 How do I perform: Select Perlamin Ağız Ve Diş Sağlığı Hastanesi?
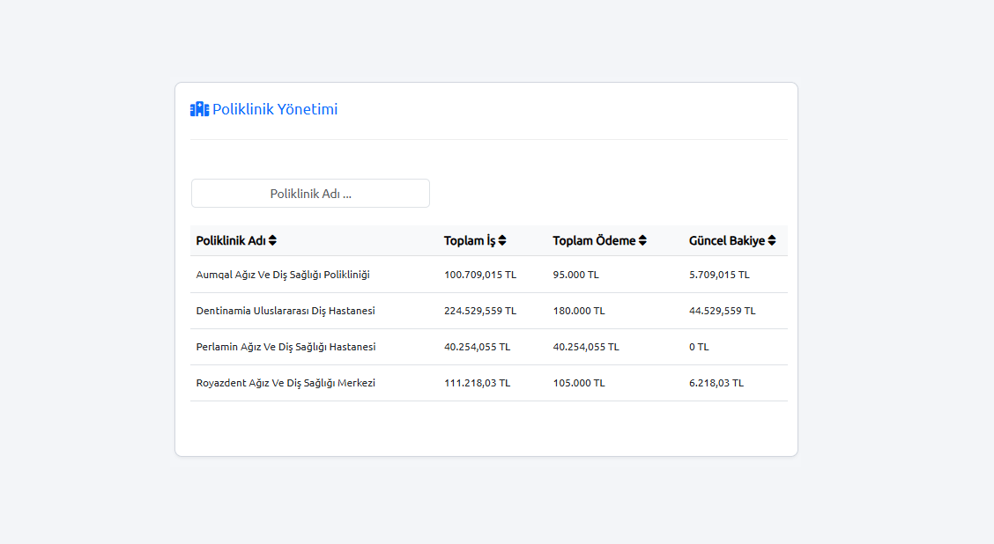286,347
